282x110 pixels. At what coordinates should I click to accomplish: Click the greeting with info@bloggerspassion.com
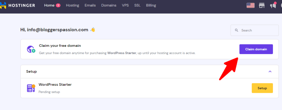[x=54, y=30]
